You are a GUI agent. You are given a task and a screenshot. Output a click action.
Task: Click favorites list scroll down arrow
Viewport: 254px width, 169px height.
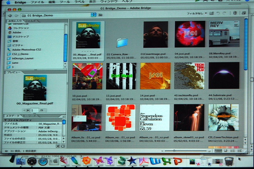[x=65, y=67]
